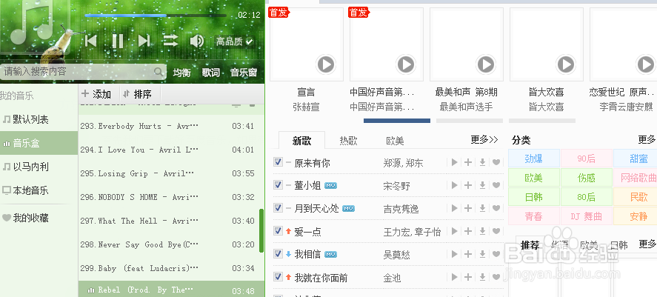Open the MV badge for 我相信
Image resolution: width=657 pixels, height=297 pixels.
[330, 254]
